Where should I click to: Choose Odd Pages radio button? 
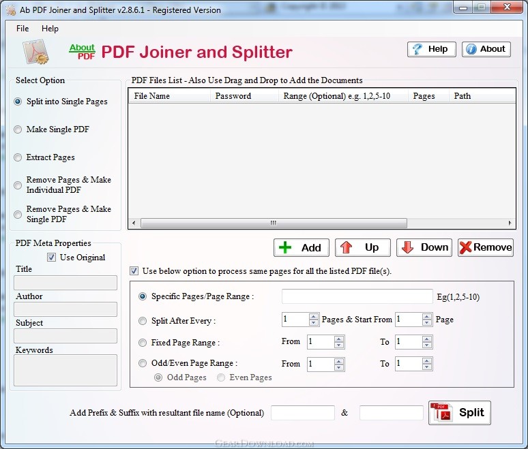[158, 377]
